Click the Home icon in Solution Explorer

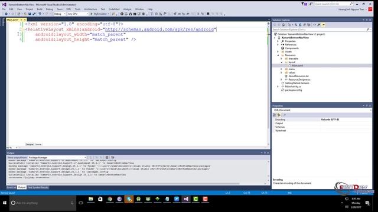pyautogui.click(x=283, y=25)
